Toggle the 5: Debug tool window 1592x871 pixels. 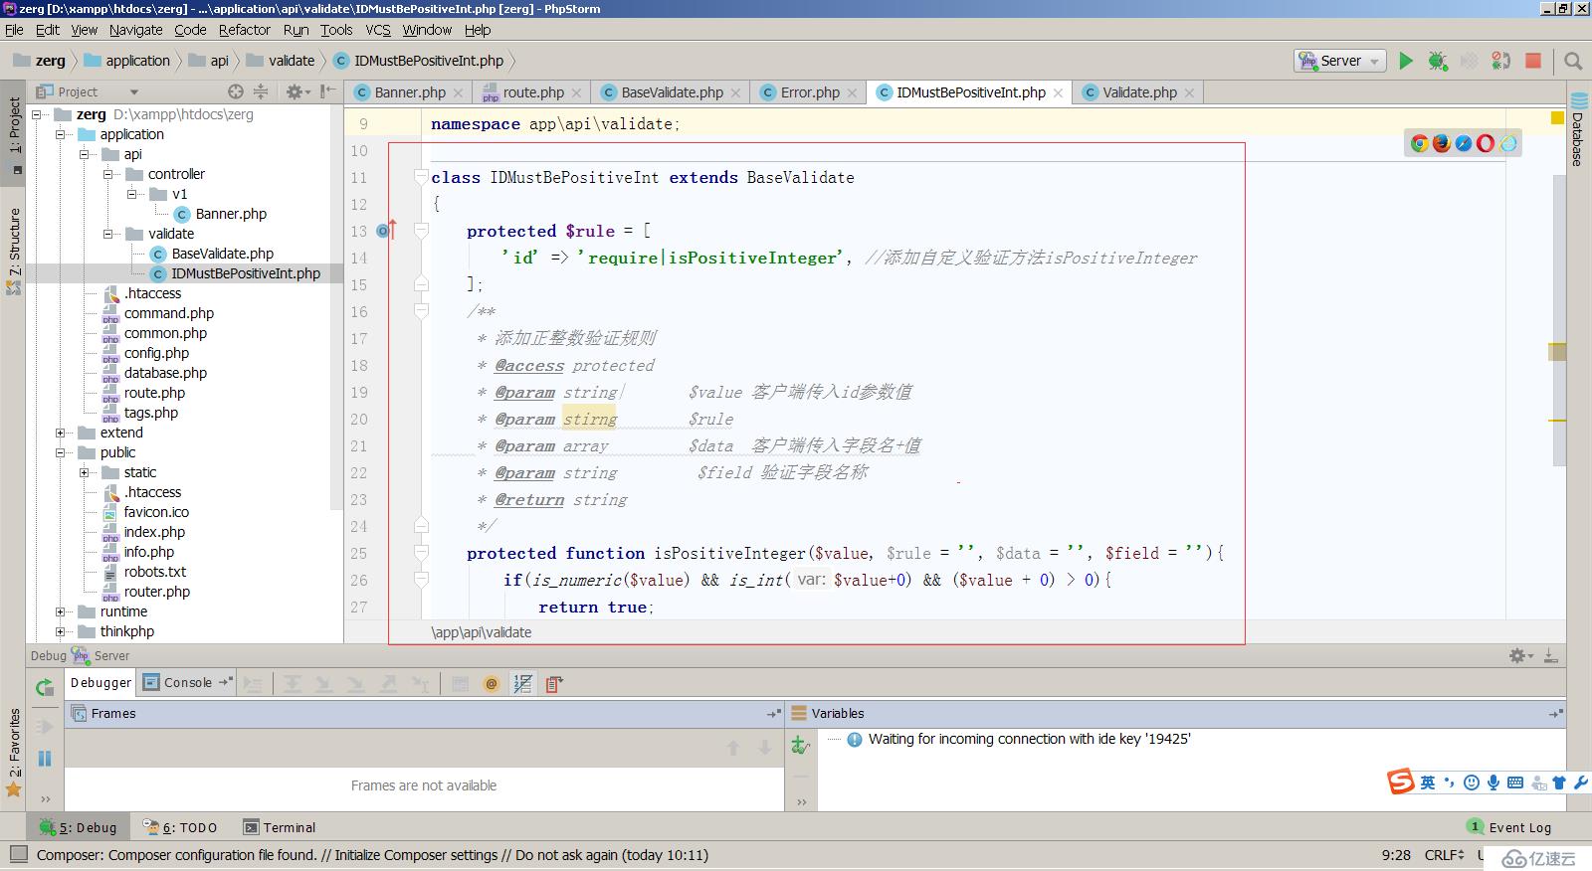78,827
